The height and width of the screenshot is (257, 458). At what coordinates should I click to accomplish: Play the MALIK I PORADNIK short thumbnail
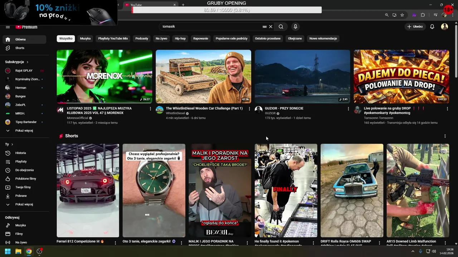tap(220, 191)
